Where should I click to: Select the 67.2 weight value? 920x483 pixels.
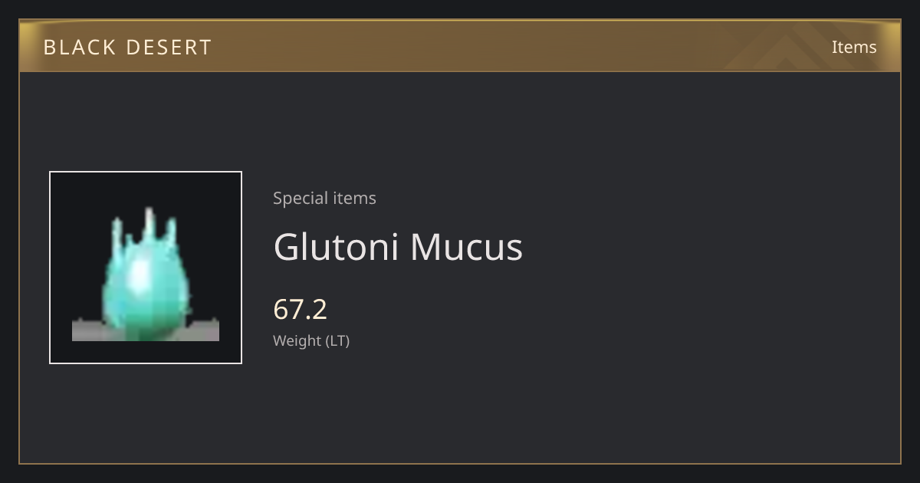(x=300, y=309)
